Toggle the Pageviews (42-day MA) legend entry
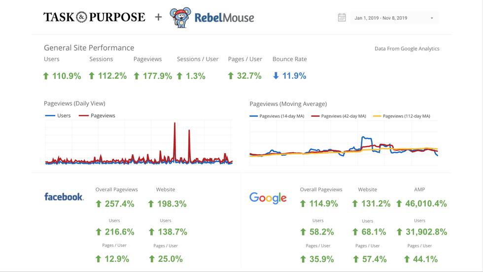 [x=339, y=116]
